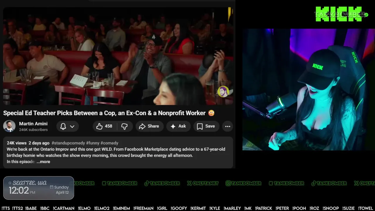
Task: Share the Martin Amini video
Action: click(149, 126)
